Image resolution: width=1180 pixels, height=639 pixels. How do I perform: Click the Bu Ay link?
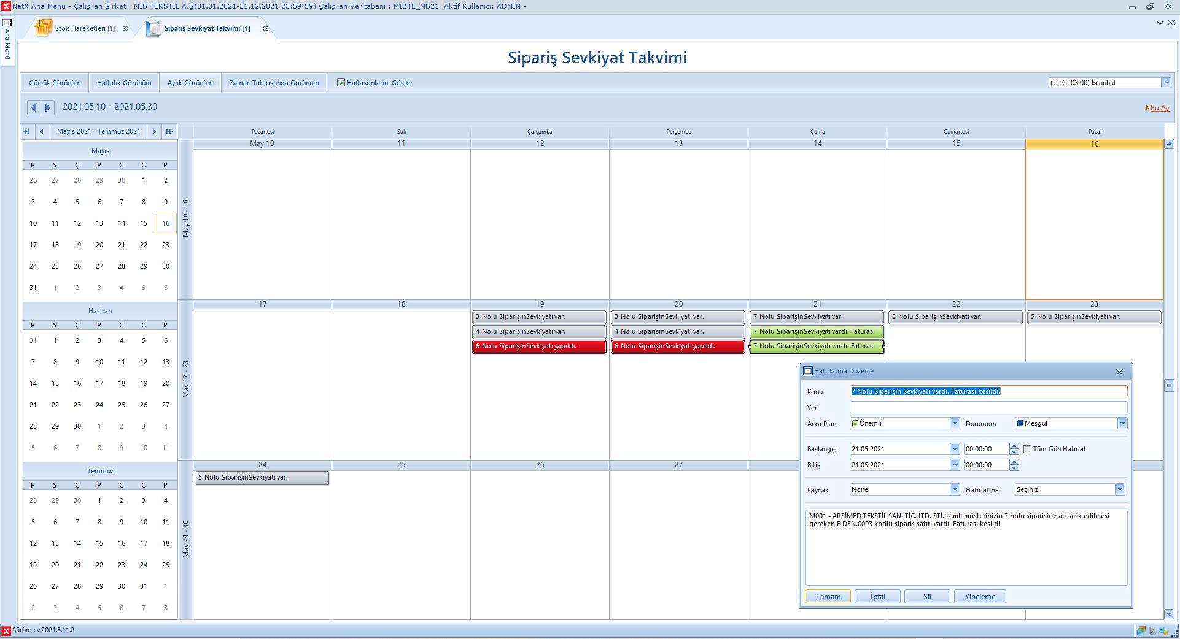click(1159, 108)
